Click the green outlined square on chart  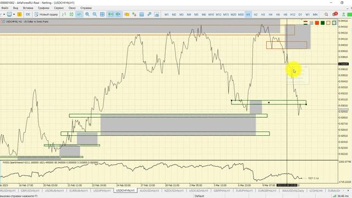[334, 23]
